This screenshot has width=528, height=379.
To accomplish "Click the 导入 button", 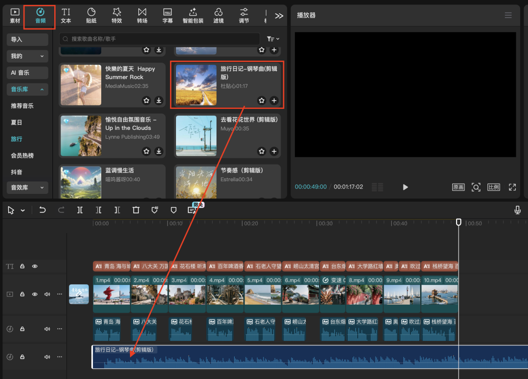I will click(x=27, y=40).
